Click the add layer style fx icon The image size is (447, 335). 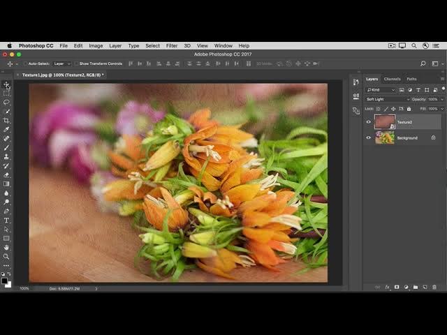[x=387, y=287]
